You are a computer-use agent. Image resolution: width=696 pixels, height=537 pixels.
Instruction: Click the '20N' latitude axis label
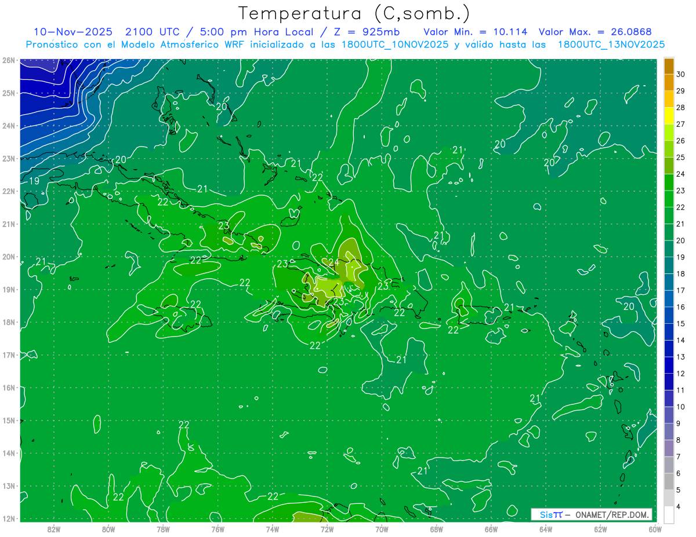click(8, 257)
